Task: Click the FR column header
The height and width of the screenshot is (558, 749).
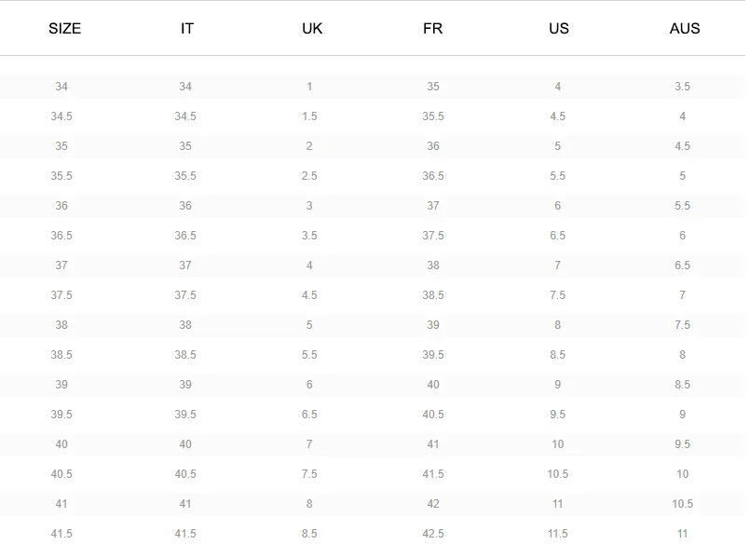Action: click(x=433, y=29)
